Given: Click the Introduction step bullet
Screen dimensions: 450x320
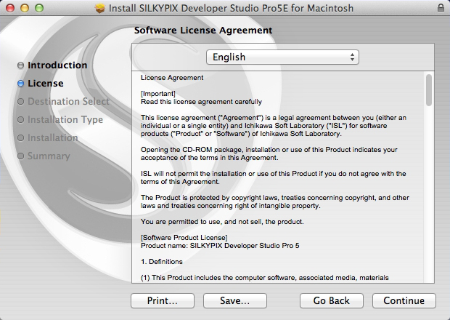Looking at the screenshot, I should (x=20, y=65).
